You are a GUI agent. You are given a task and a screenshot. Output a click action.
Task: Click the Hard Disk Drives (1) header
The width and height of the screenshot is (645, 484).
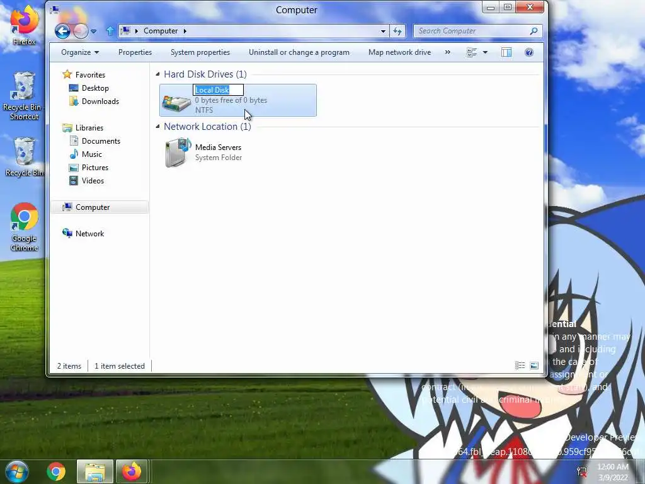click(x=205, y=74)
